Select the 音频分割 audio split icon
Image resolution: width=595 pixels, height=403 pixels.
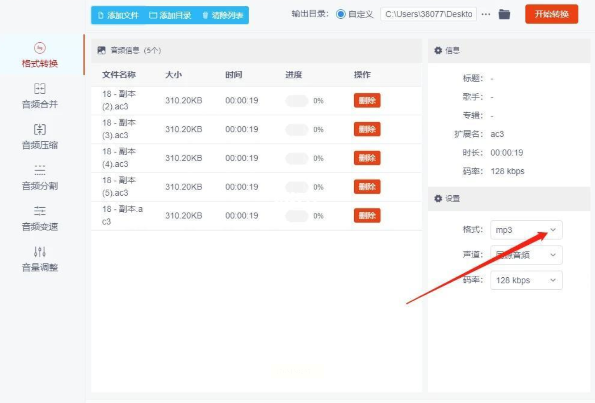point(40,170)
